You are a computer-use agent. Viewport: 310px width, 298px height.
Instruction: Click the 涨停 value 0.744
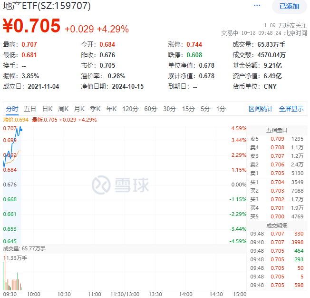194,44
